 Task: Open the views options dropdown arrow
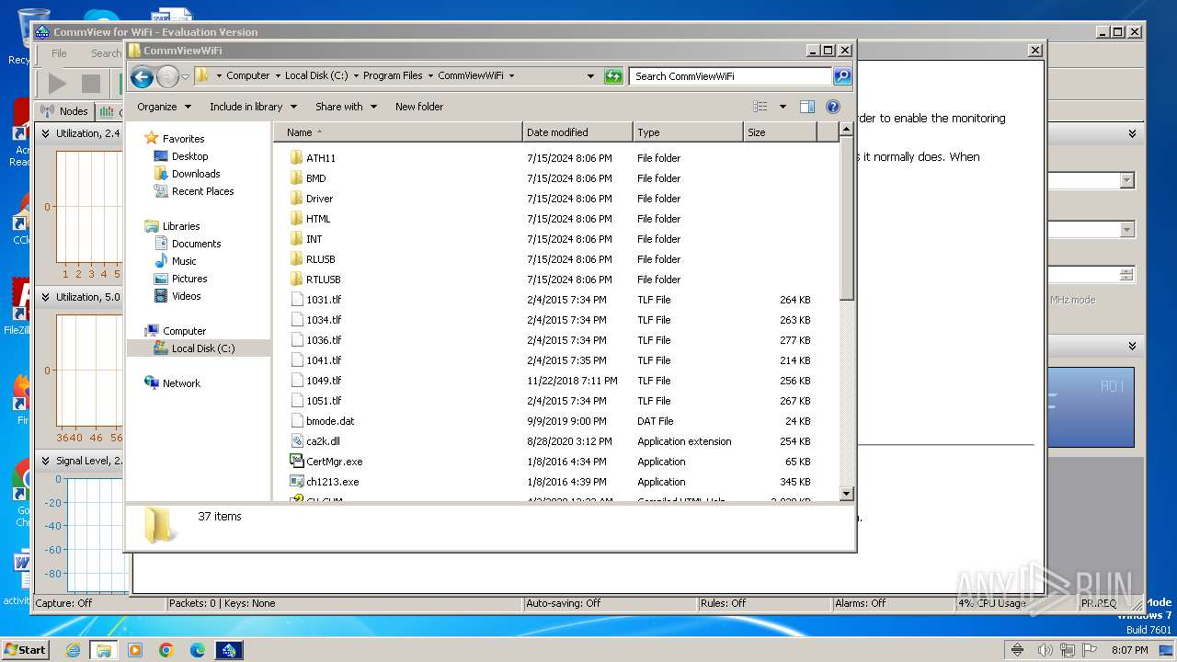783,107
